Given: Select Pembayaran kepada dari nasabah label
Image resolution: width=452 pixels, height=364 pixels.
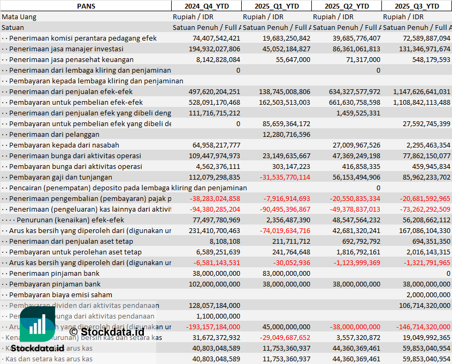Looking at the screenshot, I should pyautogui.click(x=64, y=145).
